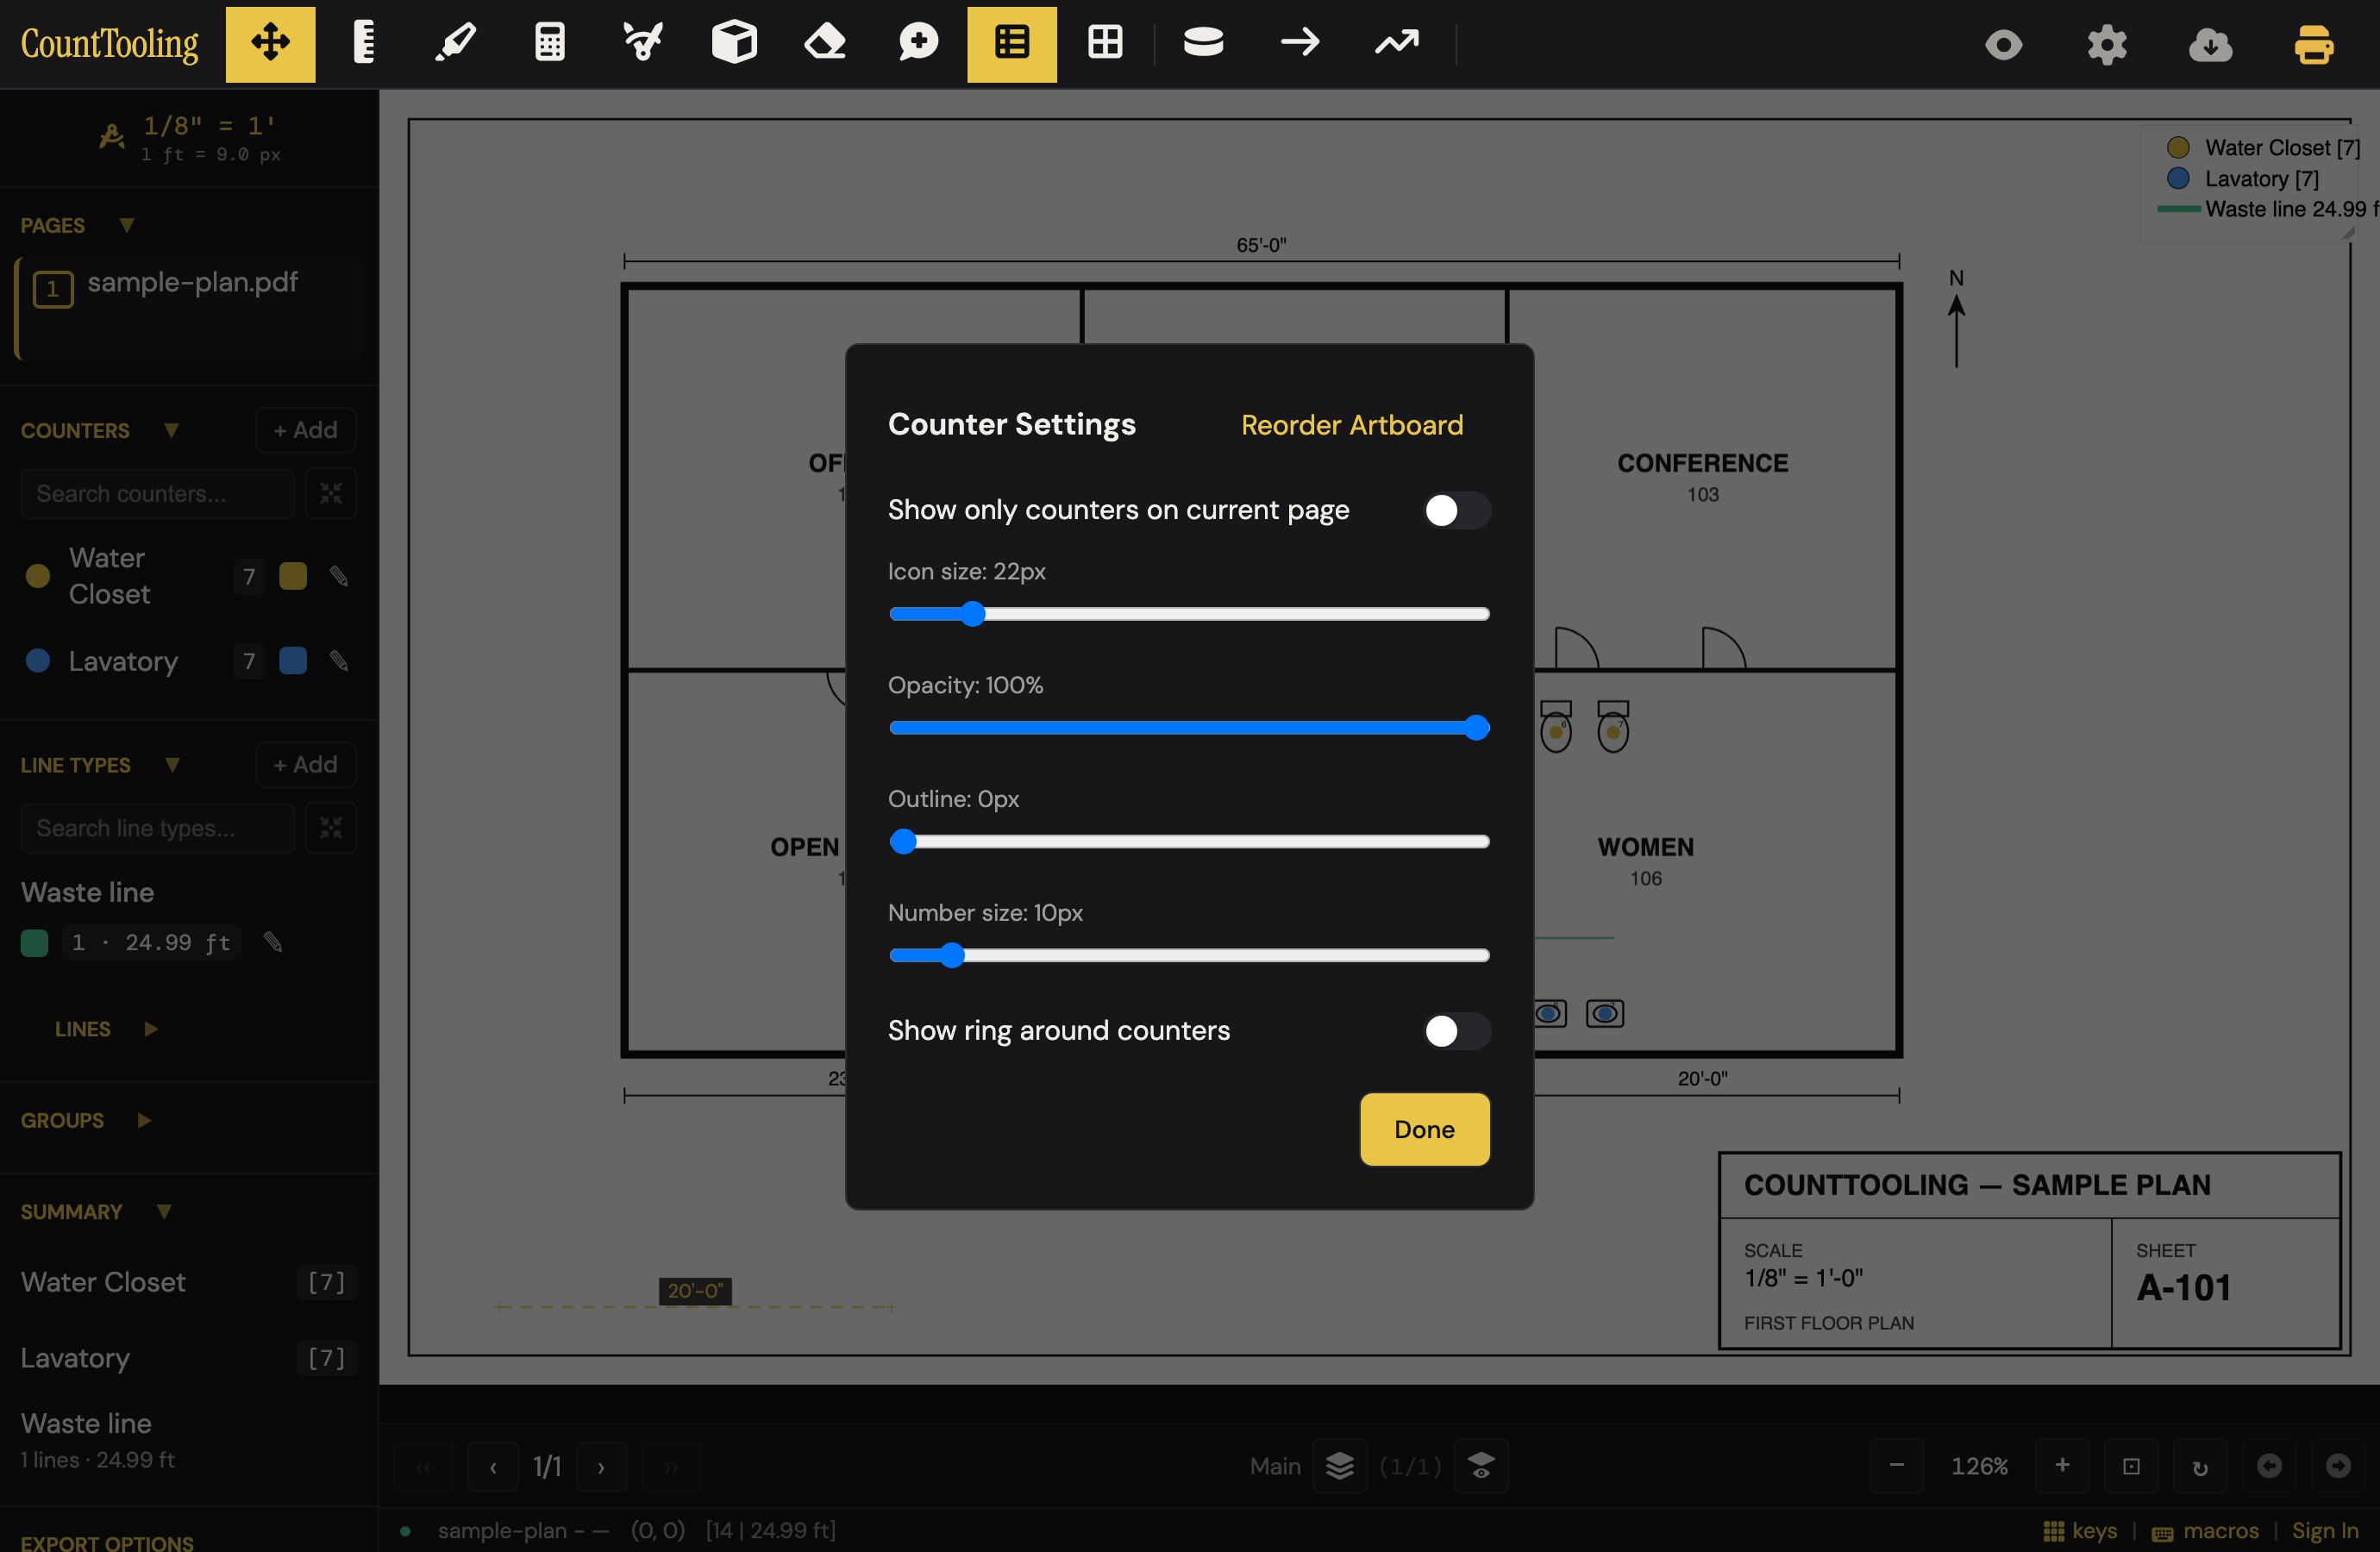The width and height of the screenshot is (2380, 1552).
Task: Open the layers stack icon next to Main
Action: [1340, 1466]
